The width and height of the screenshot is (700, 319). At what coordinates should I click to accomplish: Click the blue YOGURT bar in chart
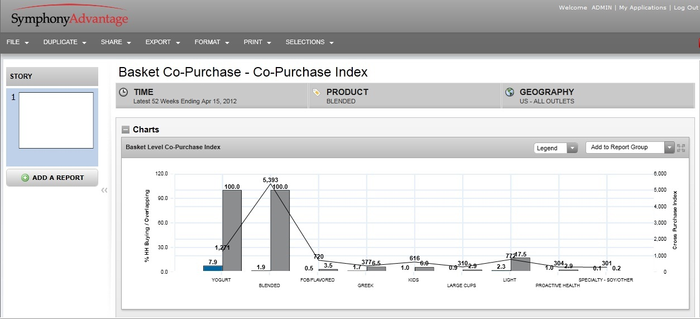click(x=213, y=268)
